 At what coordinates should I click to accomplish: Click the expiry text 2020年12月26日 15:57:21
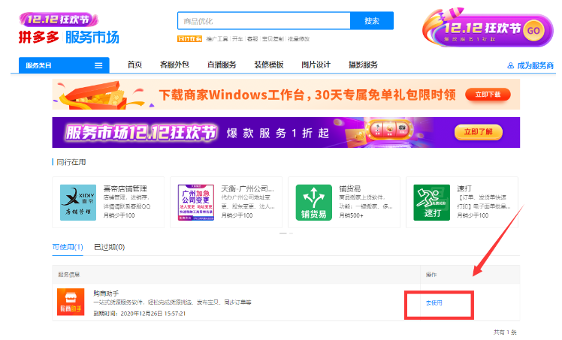coord(153,314)
